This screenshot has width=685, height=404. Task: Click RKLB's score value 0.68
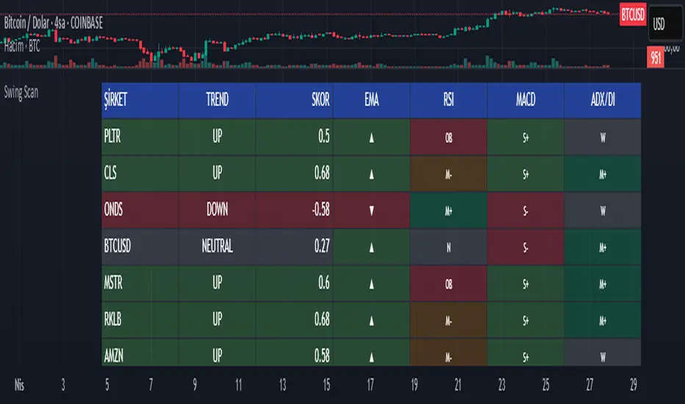coord(322,320)
